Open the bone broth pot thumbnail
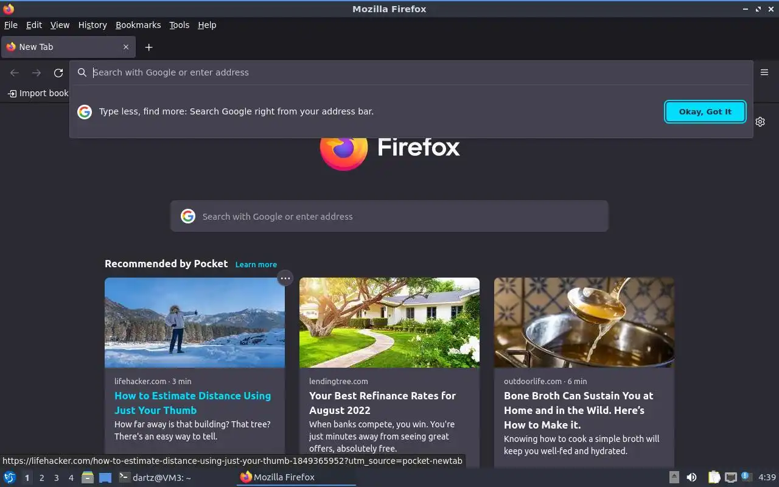 tap(584, 323)
